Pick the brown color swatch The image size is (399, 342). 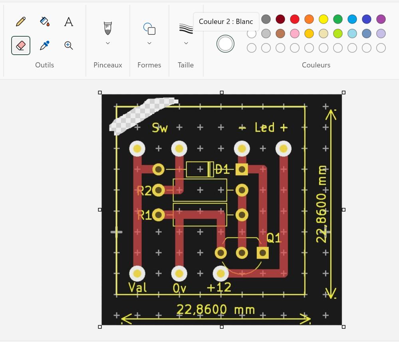pos(280,34)
